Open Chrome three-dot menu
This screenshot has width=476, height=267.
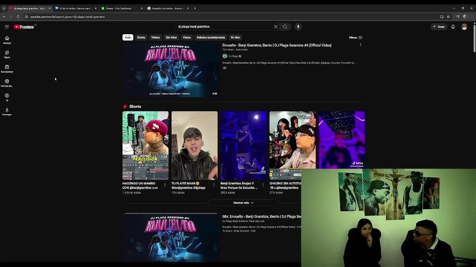(472, 17)
